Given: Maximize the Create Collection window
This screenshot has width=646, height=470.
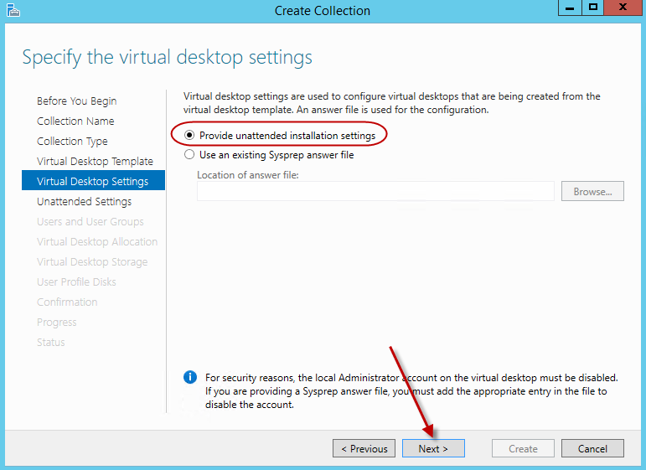Looking at the screenshot, I should pos(593,8).
